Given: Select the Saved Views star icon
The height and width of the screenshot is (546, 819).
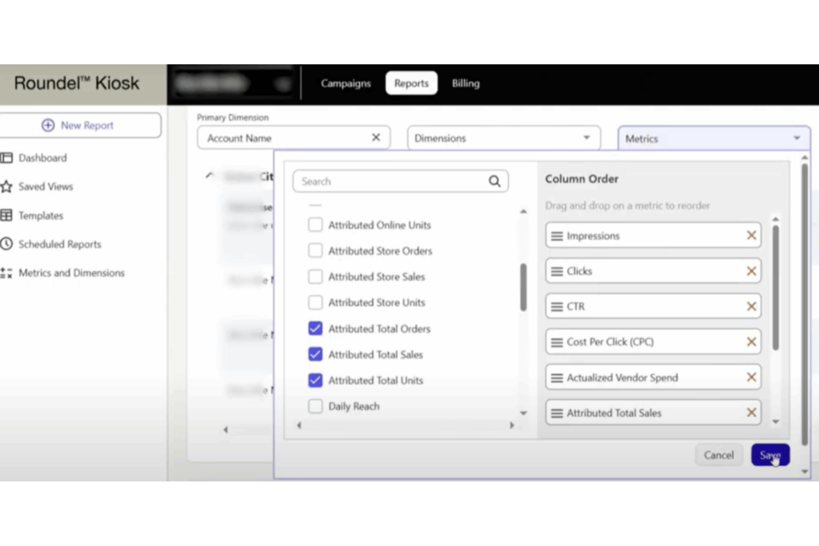Looking at the screenshot, I should click(7, 186).
